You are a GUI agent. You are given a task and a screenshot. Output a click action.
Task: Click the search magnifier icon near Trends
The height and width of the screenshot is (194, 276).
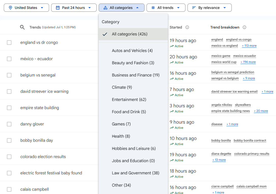pos(22,27)
